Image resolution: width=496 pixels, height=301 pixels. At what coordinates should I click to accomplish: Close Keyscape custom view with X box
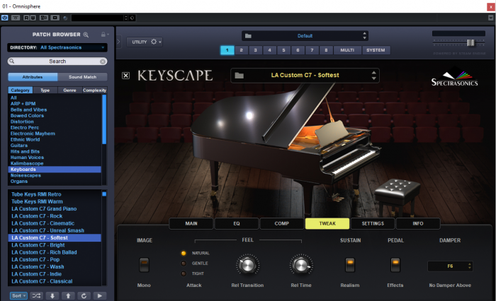click(x=125, y=76)
